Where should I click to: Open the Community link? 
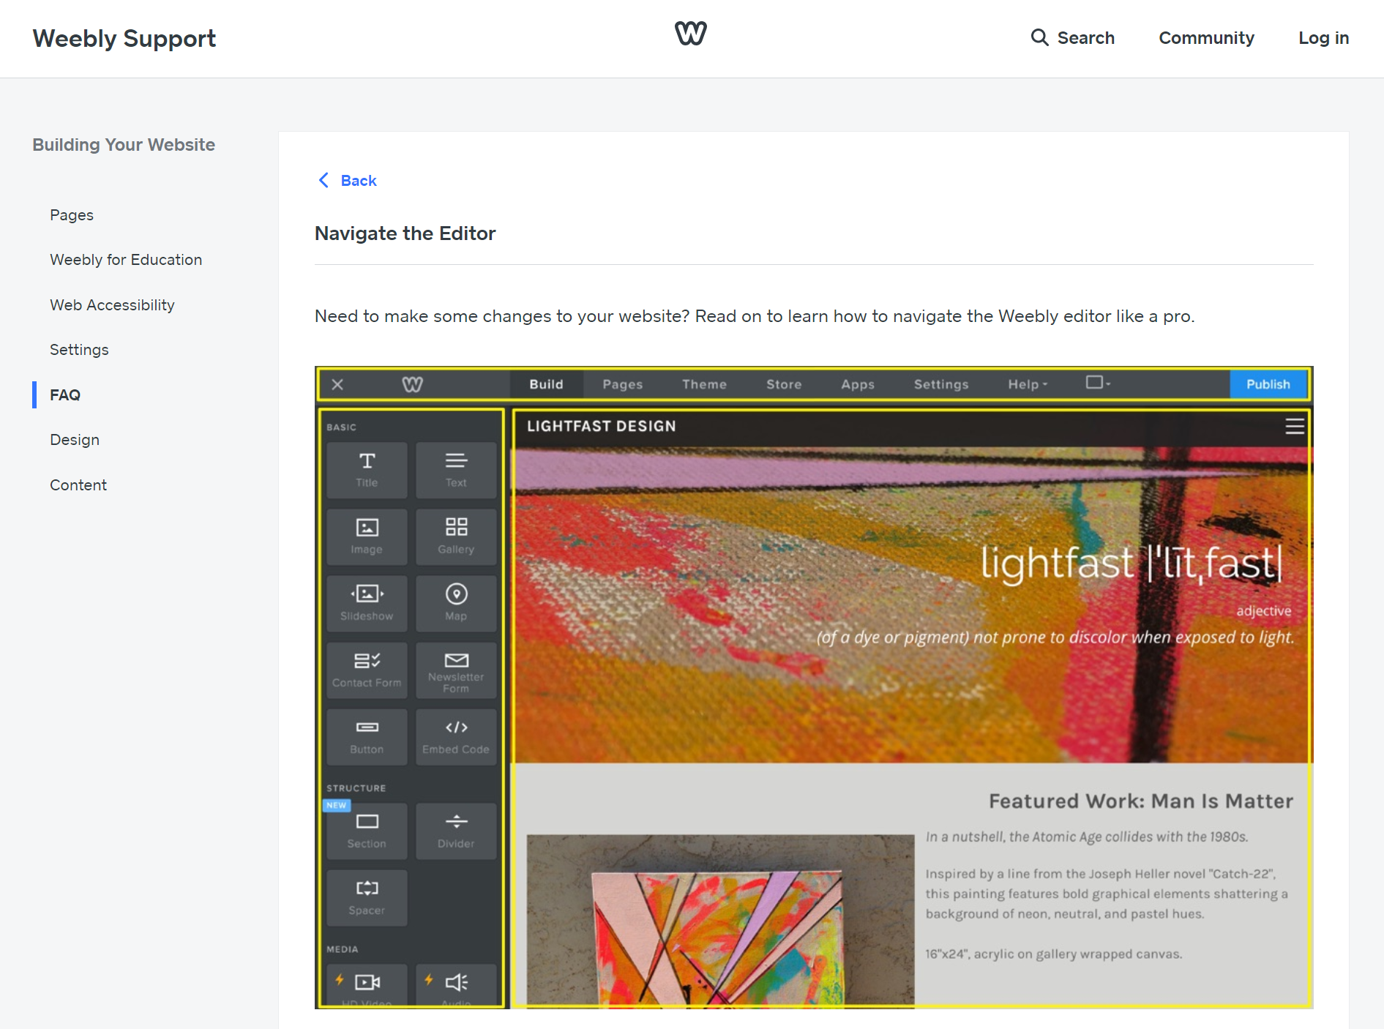[x=1206, y=37]
